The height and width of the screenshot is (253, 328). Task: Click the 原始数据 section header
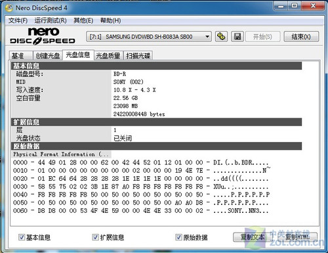click(x=156, y=146)
